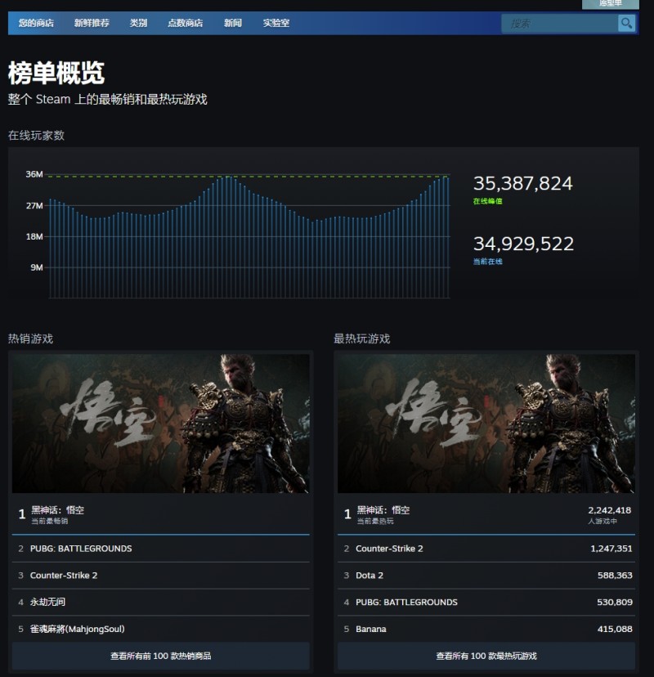Open the 新鲜推荐 menu
654x677 pixels.
pyautogui.click(x=91, y=23)
